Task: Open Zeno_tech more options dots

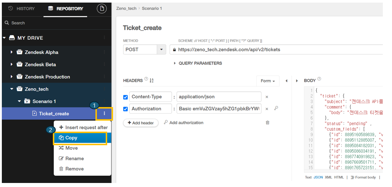Action: pos(104,89)
